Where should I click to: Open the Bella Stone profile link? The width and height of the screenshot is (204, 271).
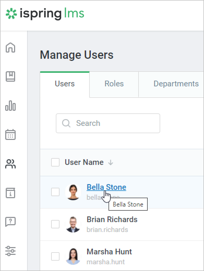[x=106, y=187]
